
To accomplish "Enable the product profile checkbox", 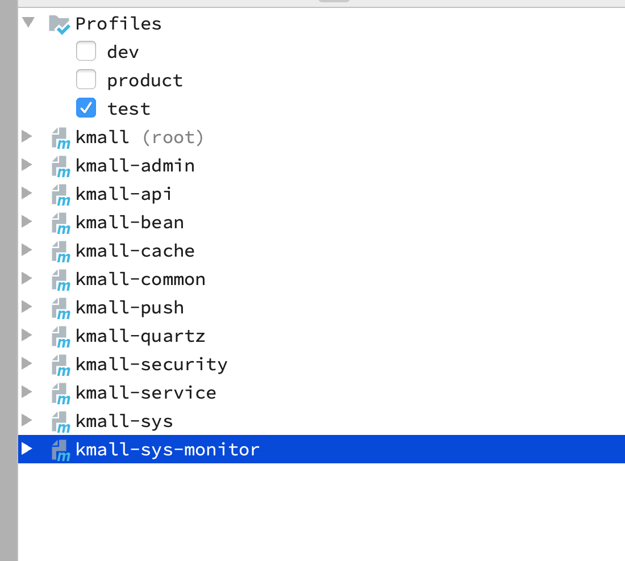I will point(86,79).
